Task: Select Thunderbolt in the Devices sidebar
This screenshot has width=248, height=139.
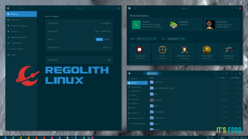Action: click(x=21, y=43)
